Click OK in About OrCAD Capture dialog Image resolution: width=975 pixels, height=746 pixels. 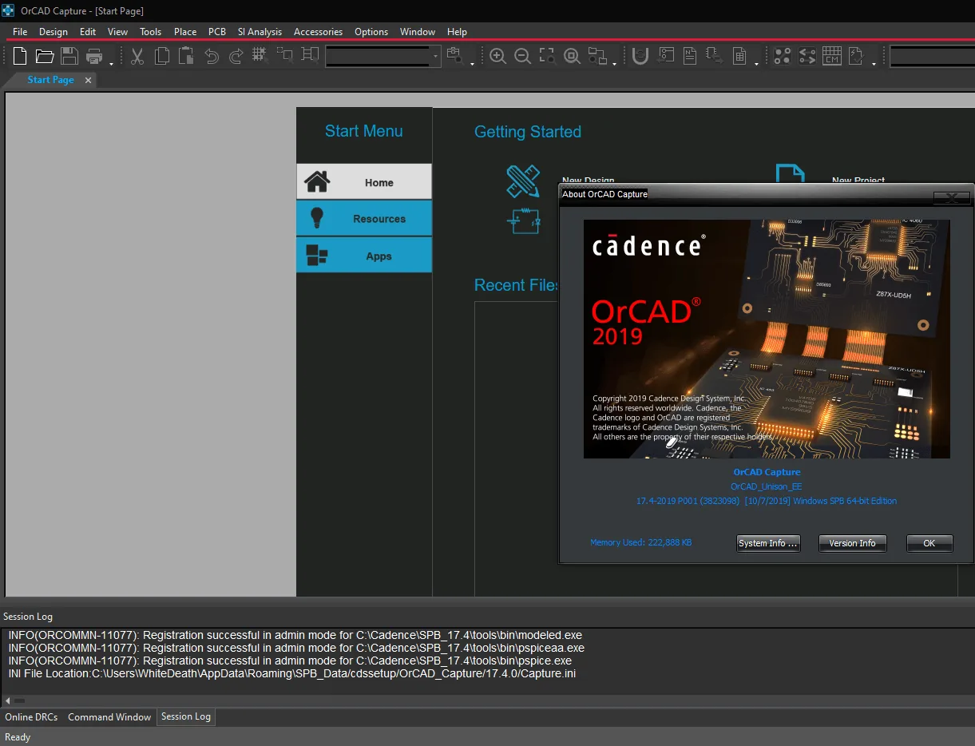click(929, 543)
